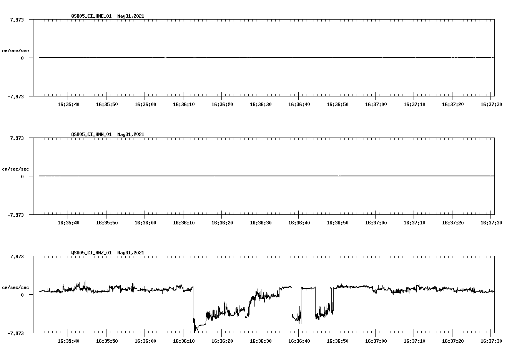522x355 pixels.
Task: Select the 16:37:30 time label under HNN plot
Action: 491,223
